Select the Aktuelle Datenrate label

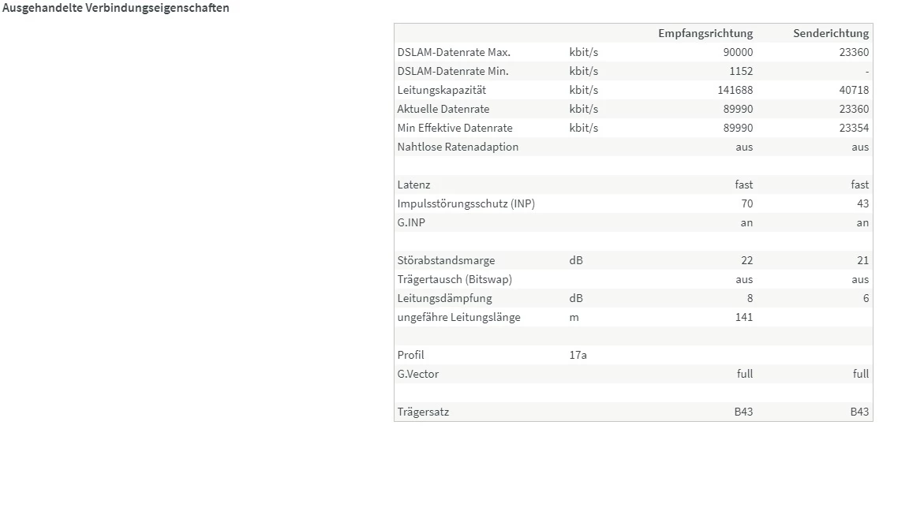pos(443,109)
